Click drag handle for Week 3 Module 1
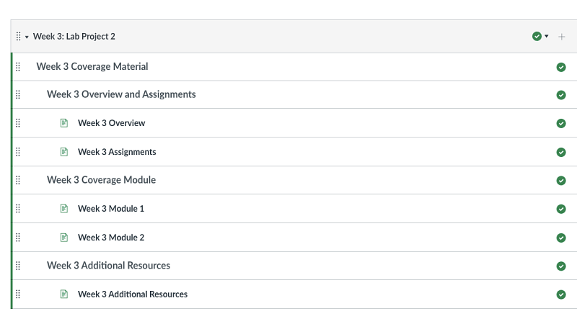This screenshot has height=324, width=577. point(18,209)
